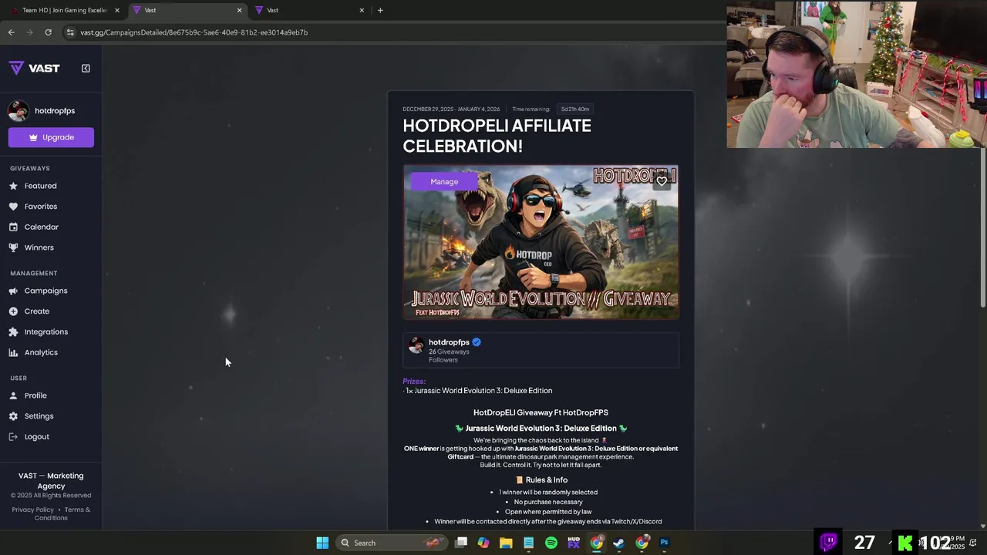
Task: Favorite the campaign with heart icon
Action: point(662,181)
